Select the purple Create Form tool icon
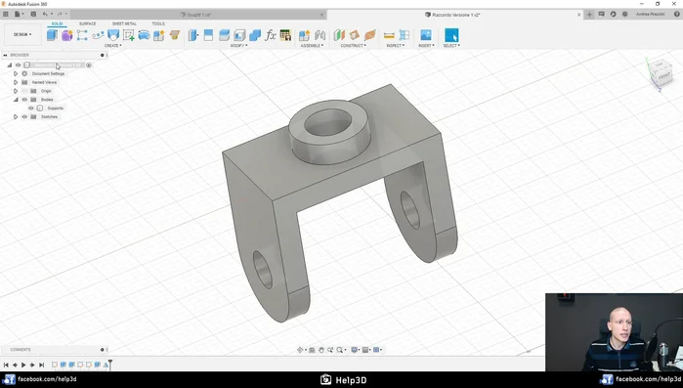 coord(66,35)
